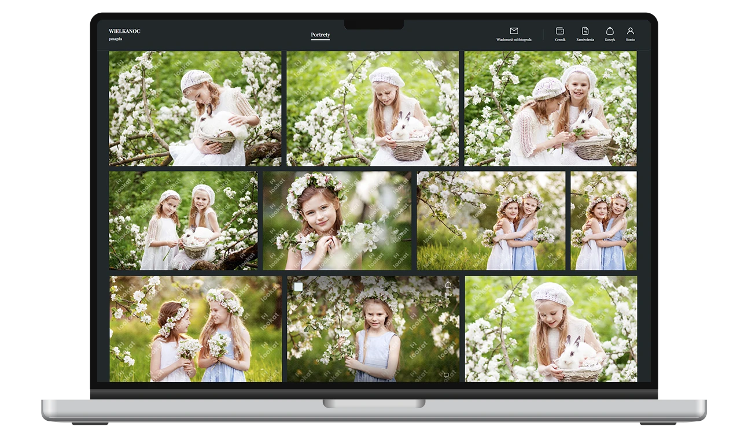This screenshot has height=437, width=748.
Task: Open photo of two girls facing each other with bouquets
Action: (x=196, y=328)
